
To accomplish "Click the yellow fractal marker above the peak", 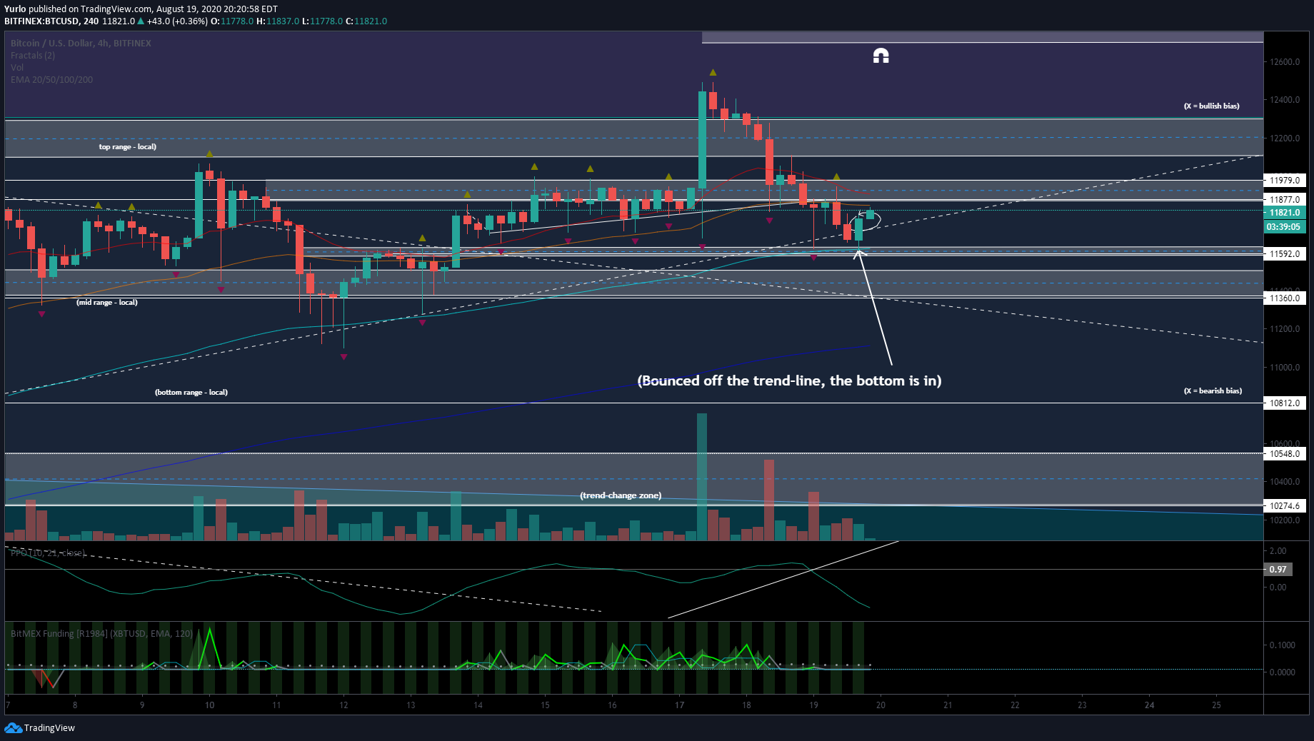I will point(713,72).
